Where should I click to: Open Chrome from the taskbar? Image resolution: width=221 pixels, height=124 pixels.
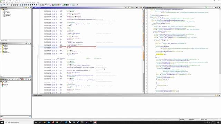pos(57,122)
